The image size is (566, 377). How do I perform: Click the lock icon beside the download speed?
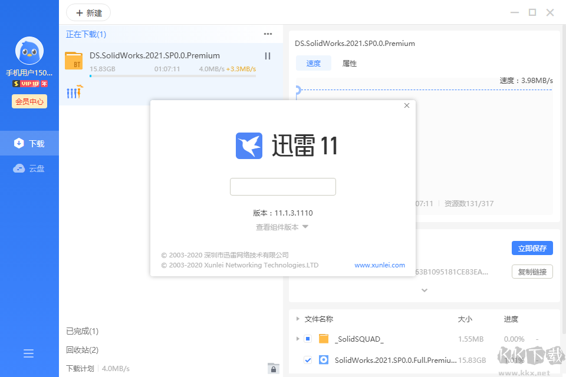pos(273,368)
